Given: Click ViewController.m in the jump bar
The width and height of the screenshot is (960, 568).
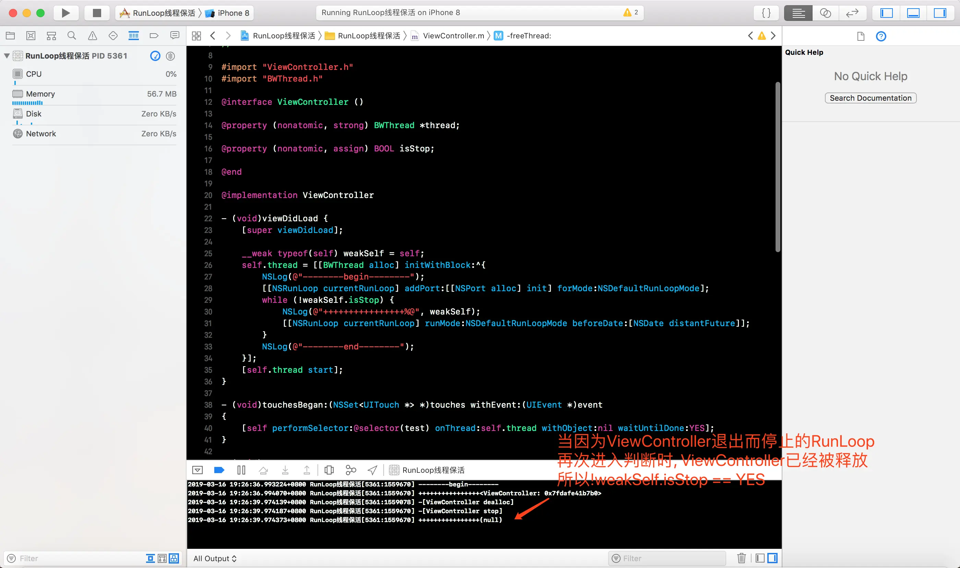Looking at the screenshot, I should [x=453, y=36].
